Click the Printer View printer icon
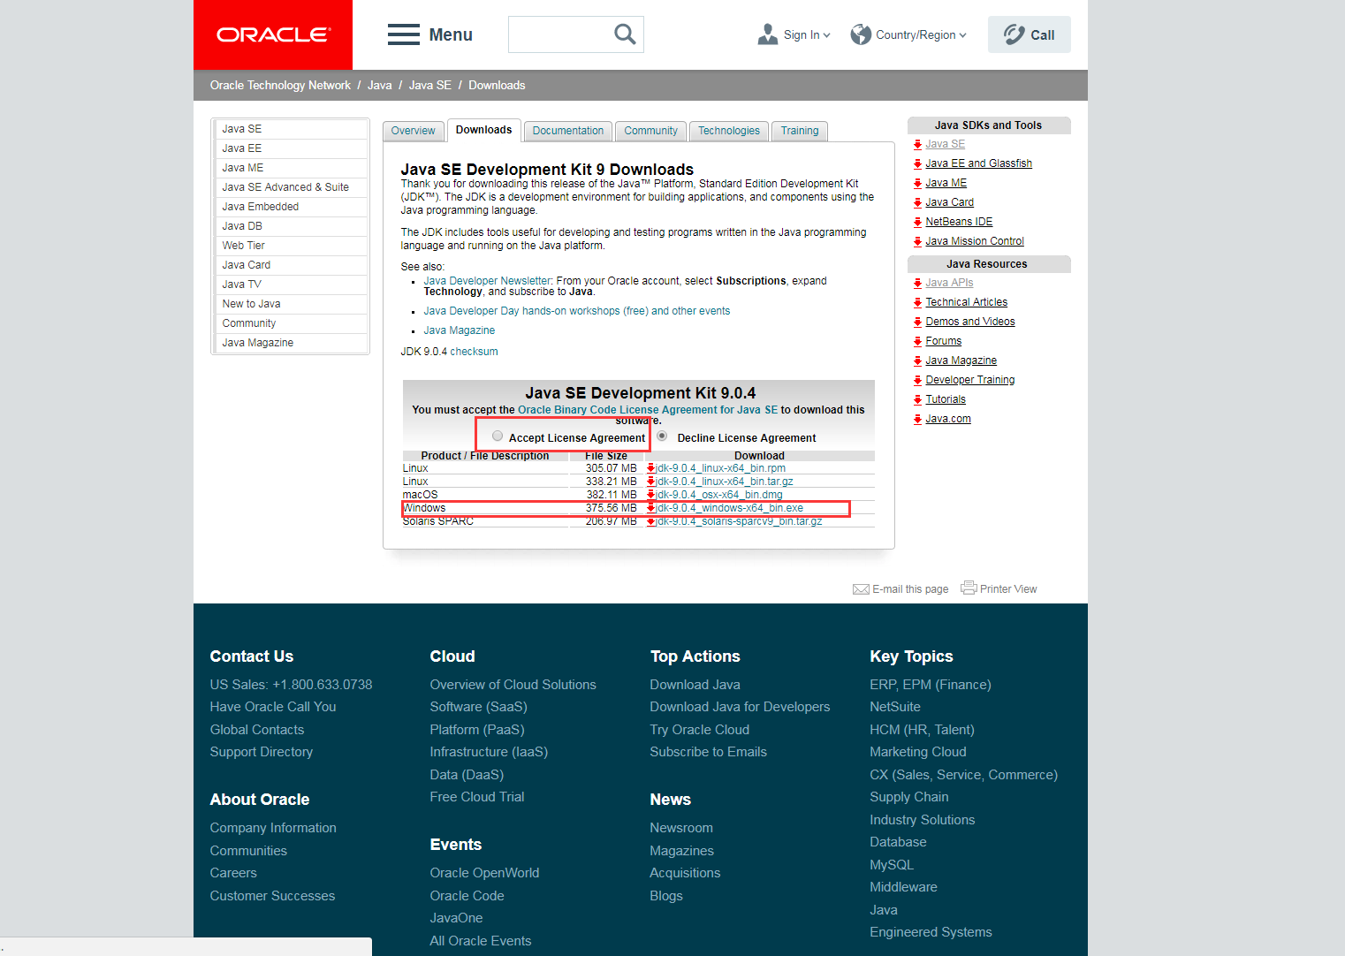Screen dimensions: 1345x956 point(969,588)
